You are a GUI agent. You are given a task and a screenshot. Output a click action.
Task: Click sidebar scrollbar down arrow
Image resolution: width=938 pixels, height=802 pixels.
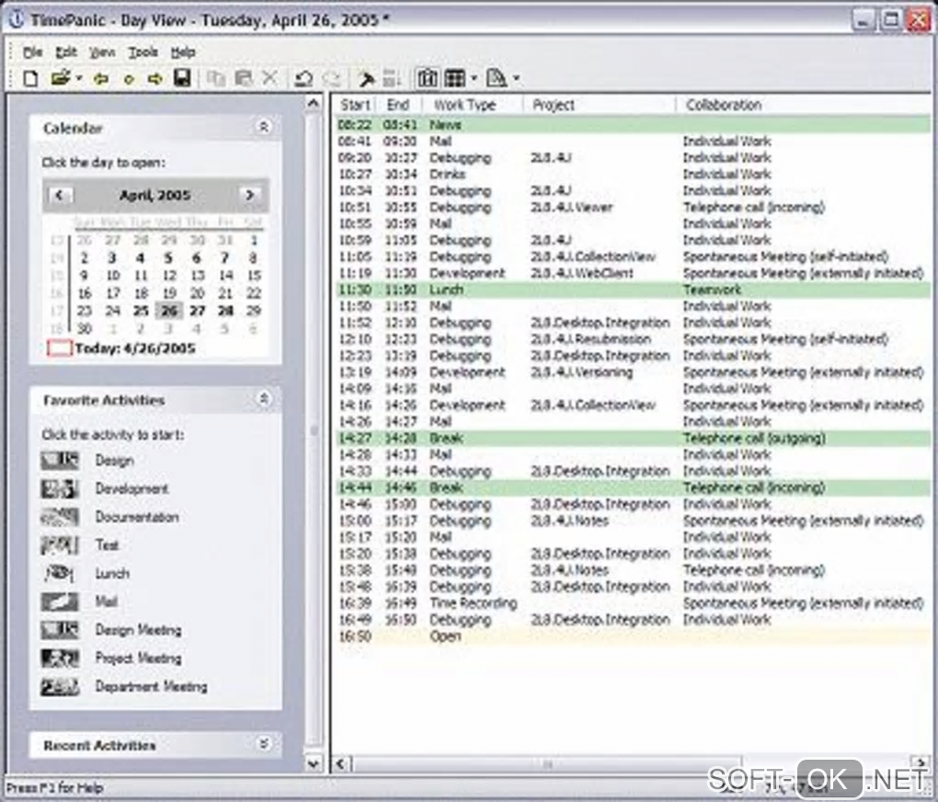[x=313, y=763]
